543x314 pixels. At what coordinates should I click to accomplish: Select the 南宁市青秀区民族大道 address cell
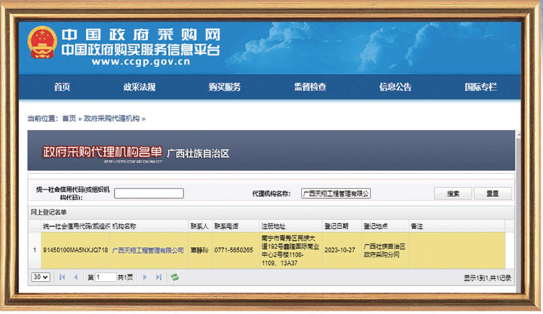(290, 251)
